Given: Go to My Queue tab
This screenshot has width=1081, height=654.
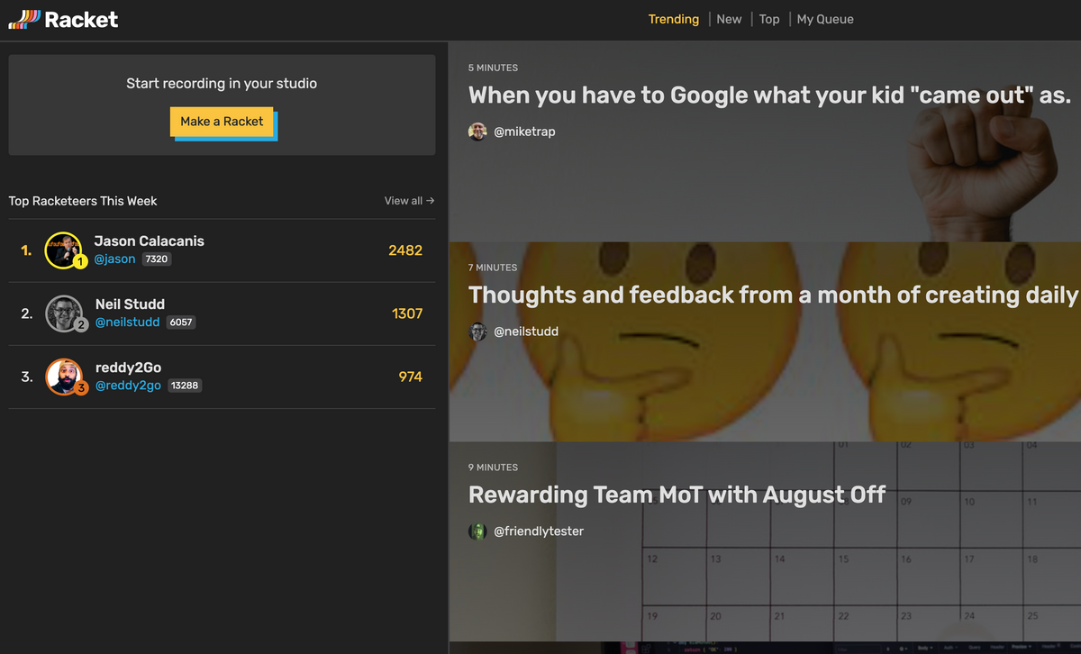Looking at the screenshot, I should [825, 19].
